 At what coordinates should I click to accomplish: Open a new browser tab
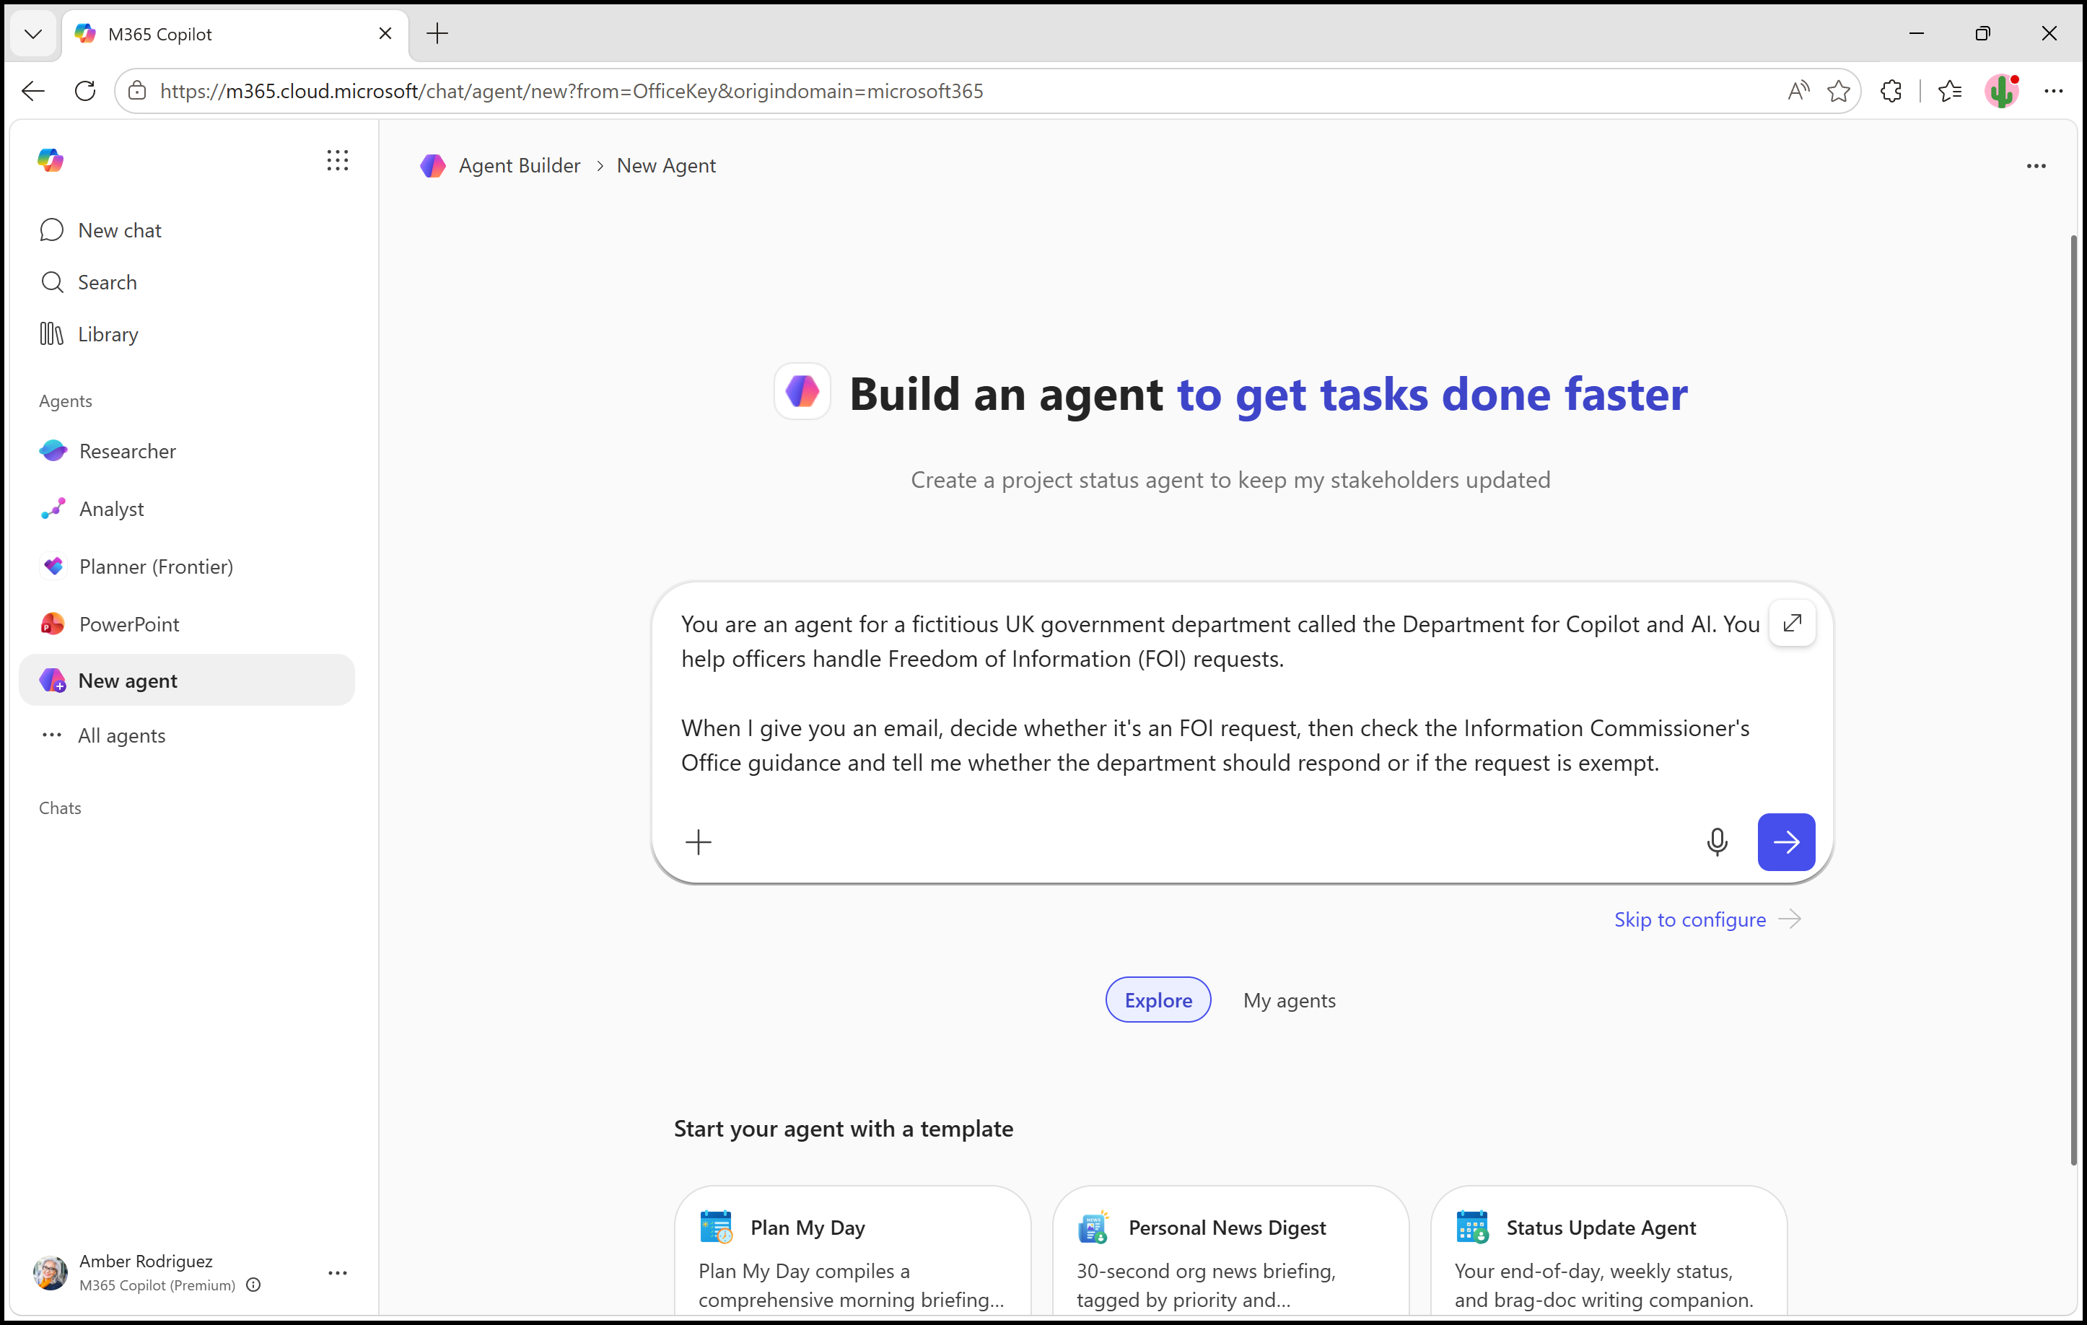(438, 34)
